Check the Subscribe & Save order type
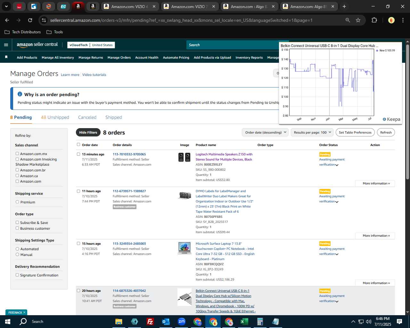Viewport: 410px width, 328px height. [x=17, y=222]
